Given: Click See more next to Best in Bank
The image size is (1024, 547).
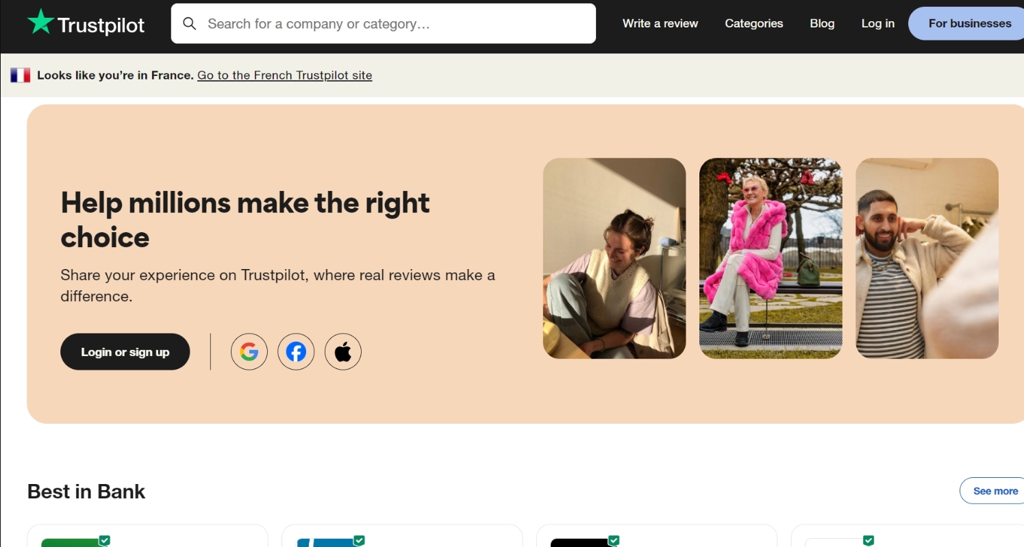Looking at the screenshot, I should point(993,491).
